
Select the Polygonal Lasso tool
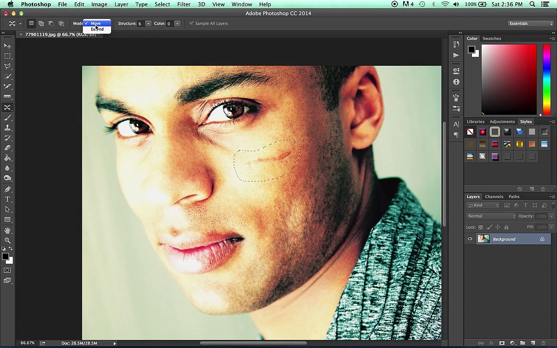pyautogui.click(x=7, y=66)
